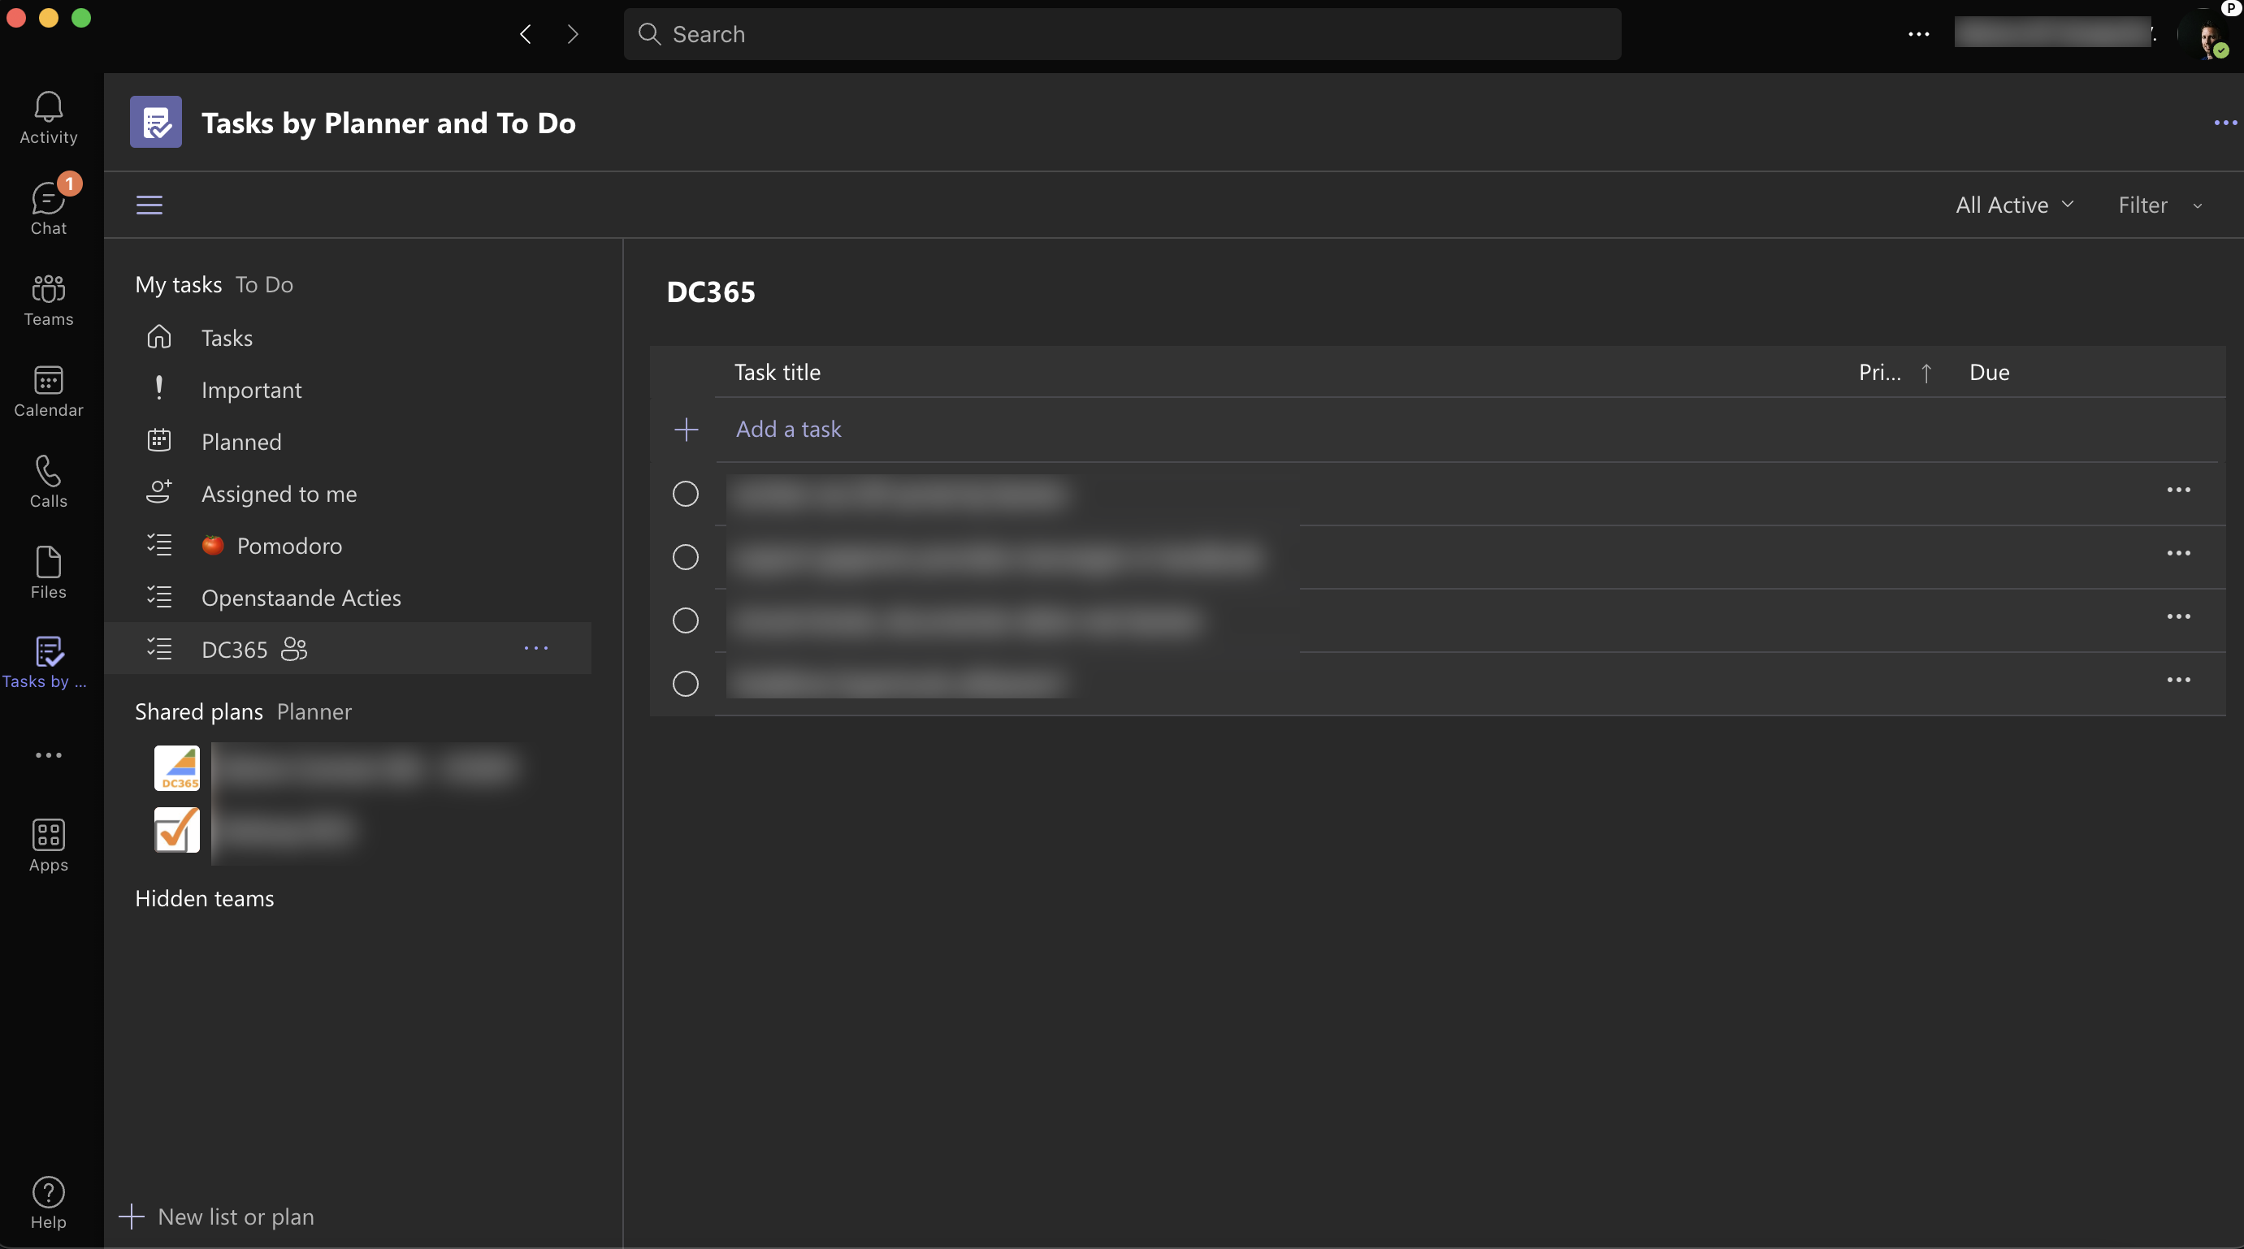
Task: Open the Apps gallery
Action: pos(48,843)
